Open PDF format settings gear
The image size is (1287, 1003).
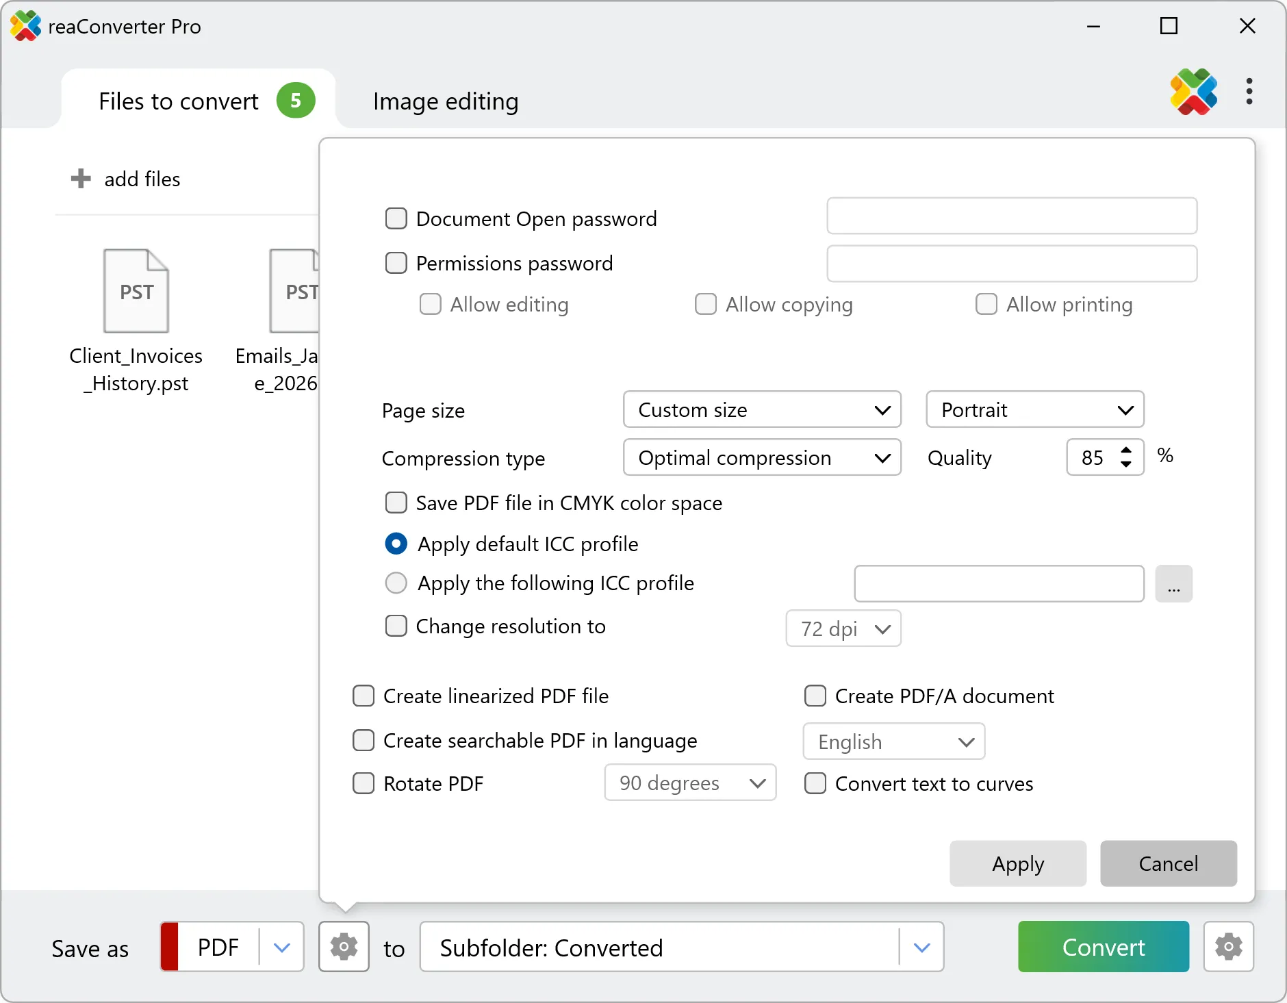tap(344, 946)
